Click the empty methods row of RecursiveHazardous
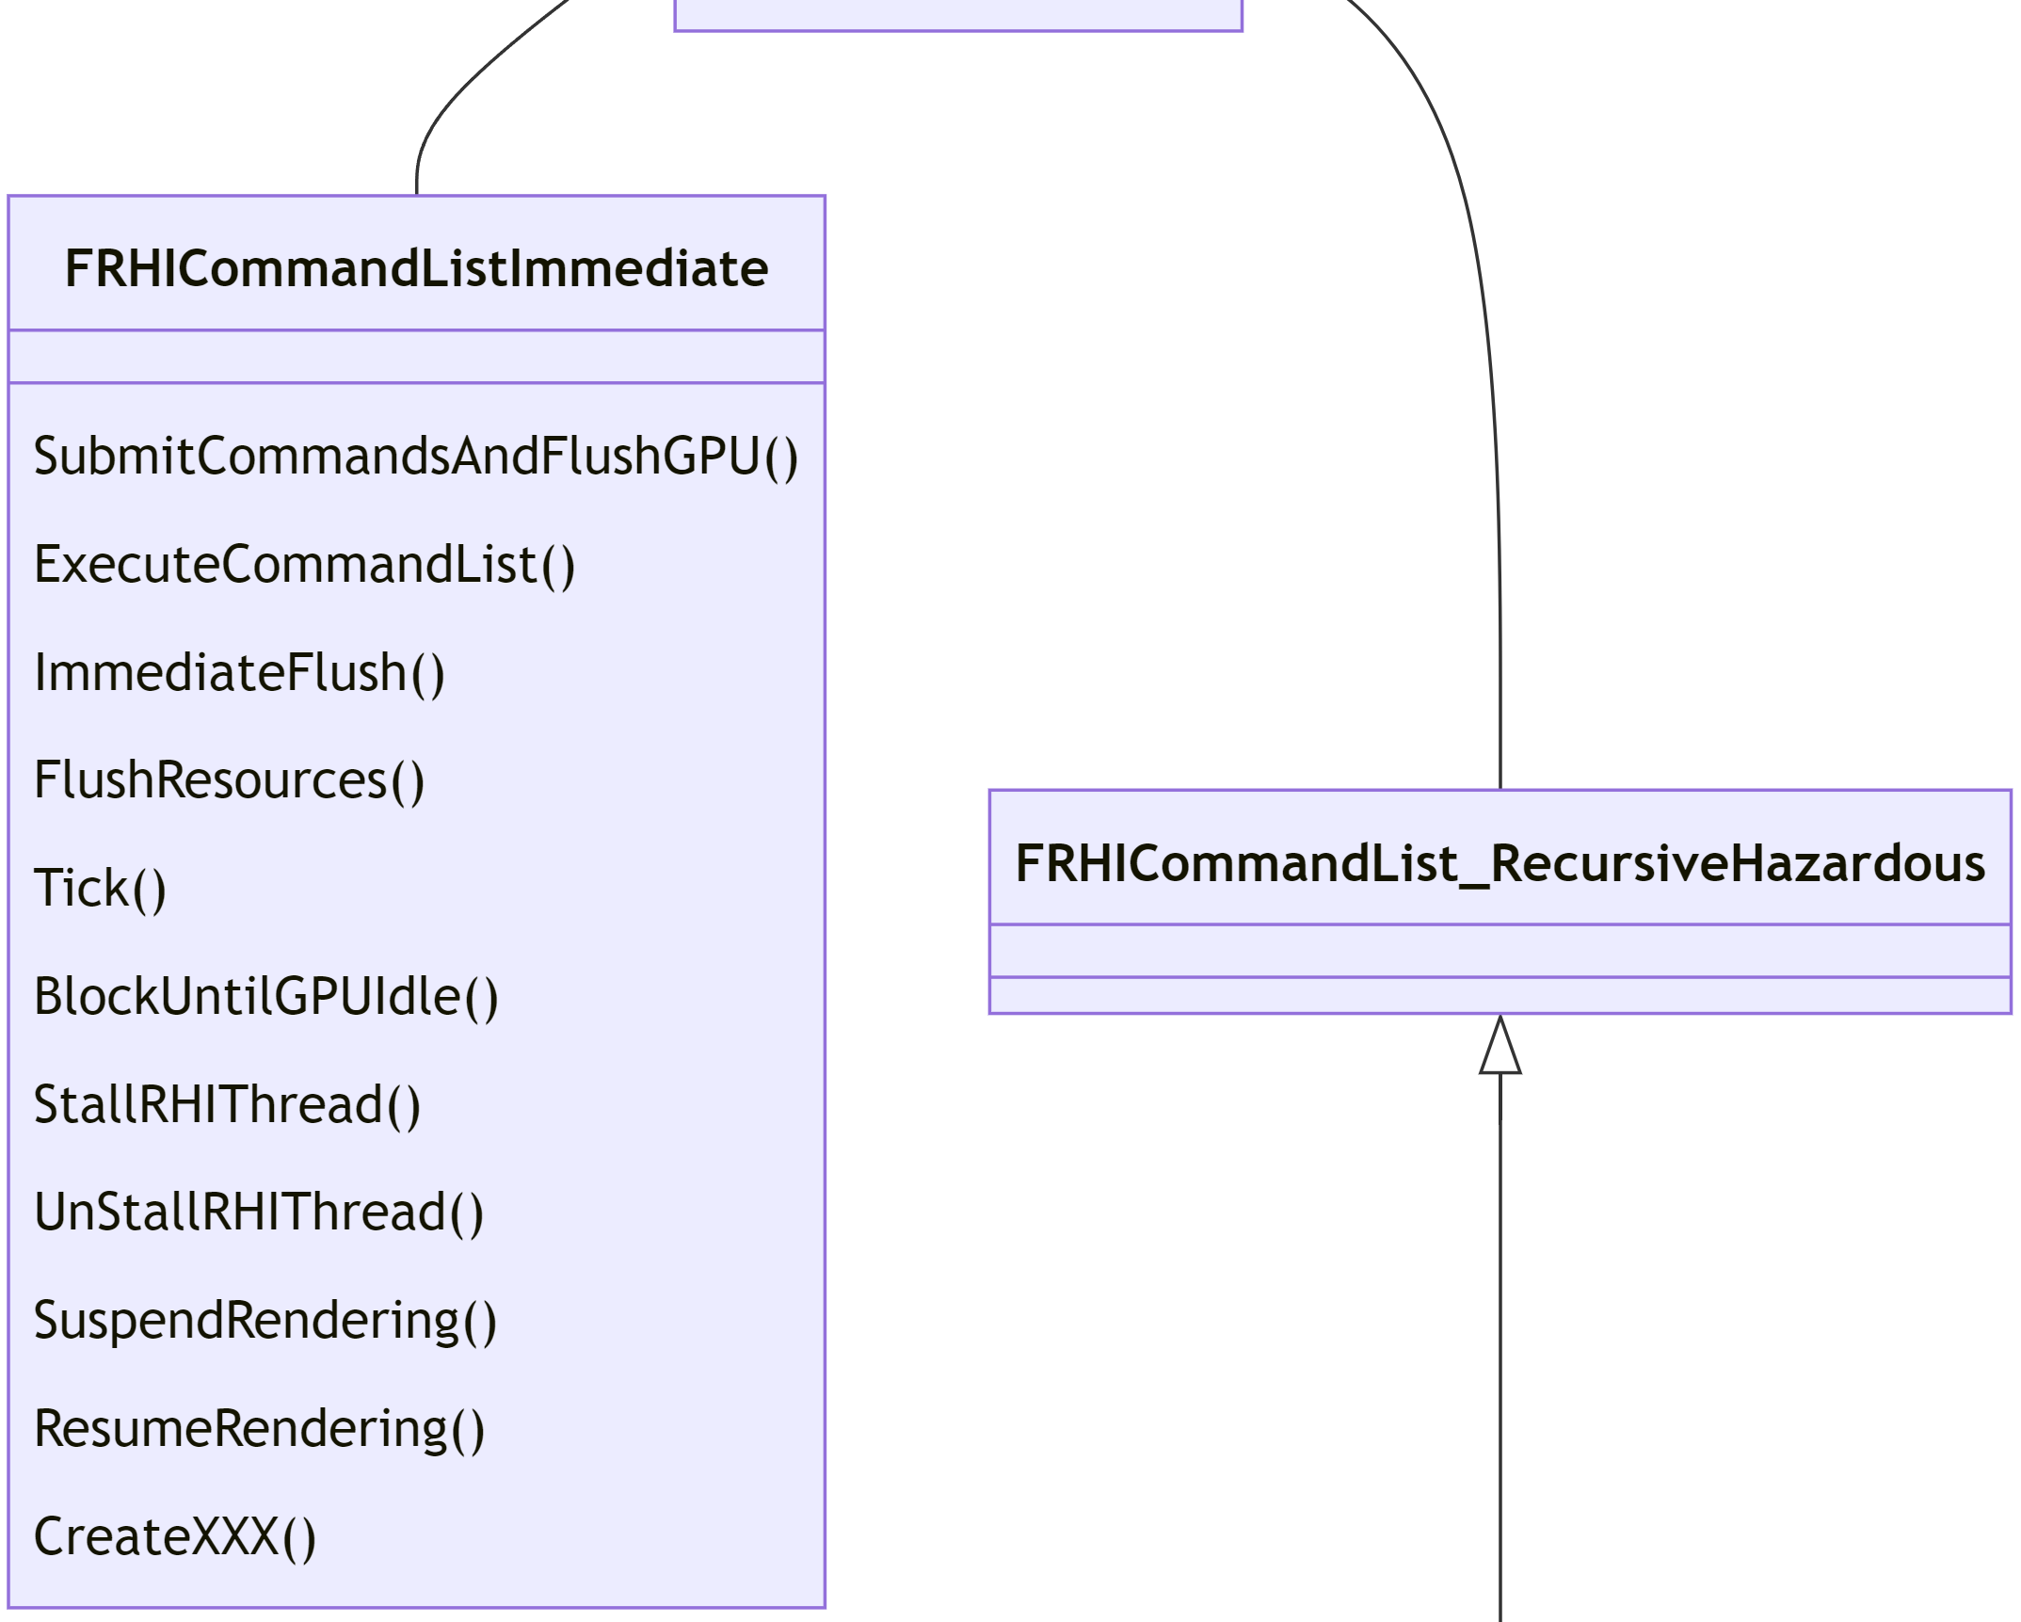The image size is (2021, 1622). (x=1500, y=996)
